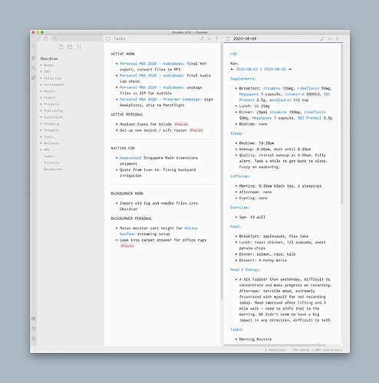
Task: Click #house tag after wifi router task
Action: [x=196, y=130]
